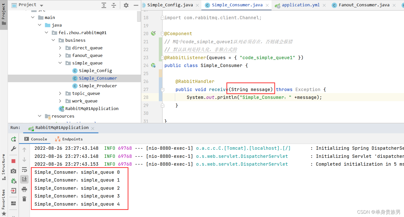Open Simple_Config class in tree

95,71
